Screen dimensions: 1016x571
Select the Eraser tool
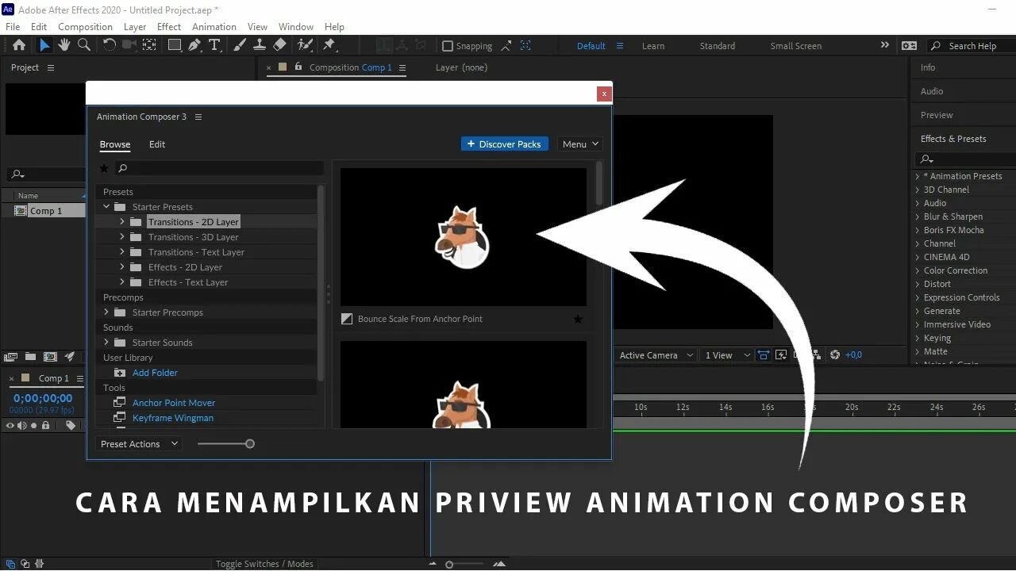coord(279,46)
